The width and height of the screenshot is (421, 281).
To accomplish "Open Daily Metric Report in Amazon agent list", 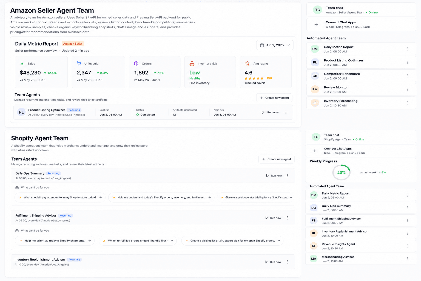I will point(361,49).
